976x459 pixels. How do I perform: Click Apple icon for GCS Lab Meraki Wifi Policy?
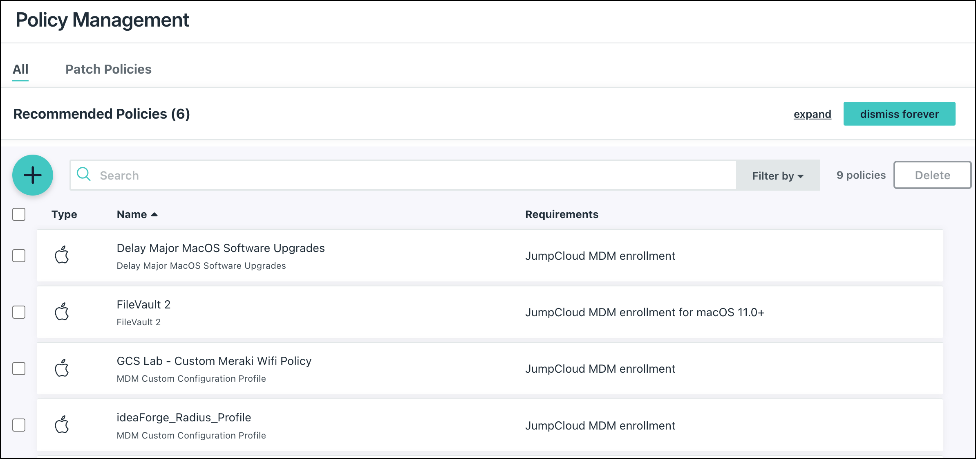(62, 368)
